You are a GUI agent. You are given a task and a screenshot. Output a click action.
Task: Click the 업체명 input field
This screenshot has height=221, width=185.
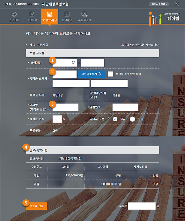click(65, 107)
